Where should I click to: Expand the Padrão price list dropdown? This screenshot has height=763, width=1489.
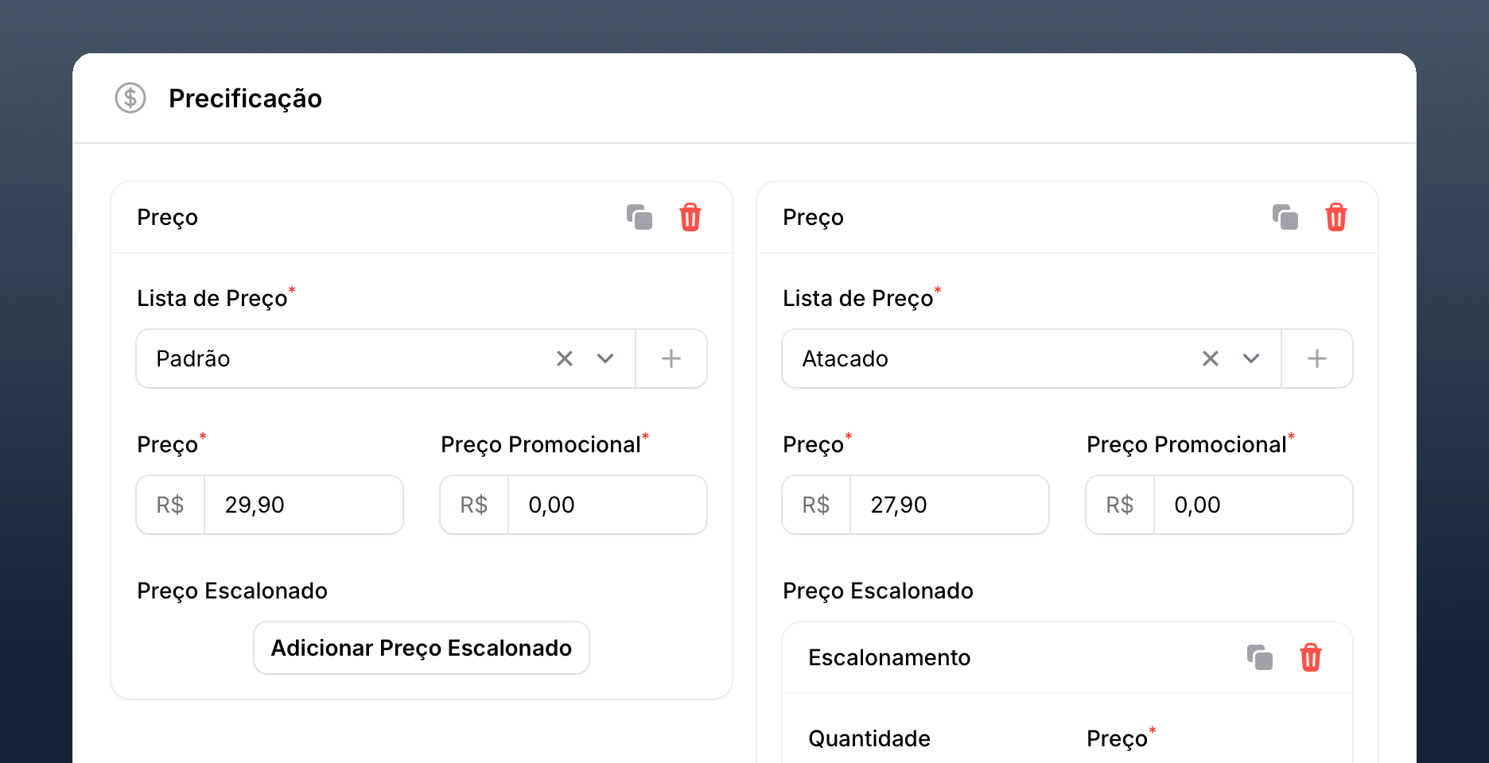click(605, 358)
